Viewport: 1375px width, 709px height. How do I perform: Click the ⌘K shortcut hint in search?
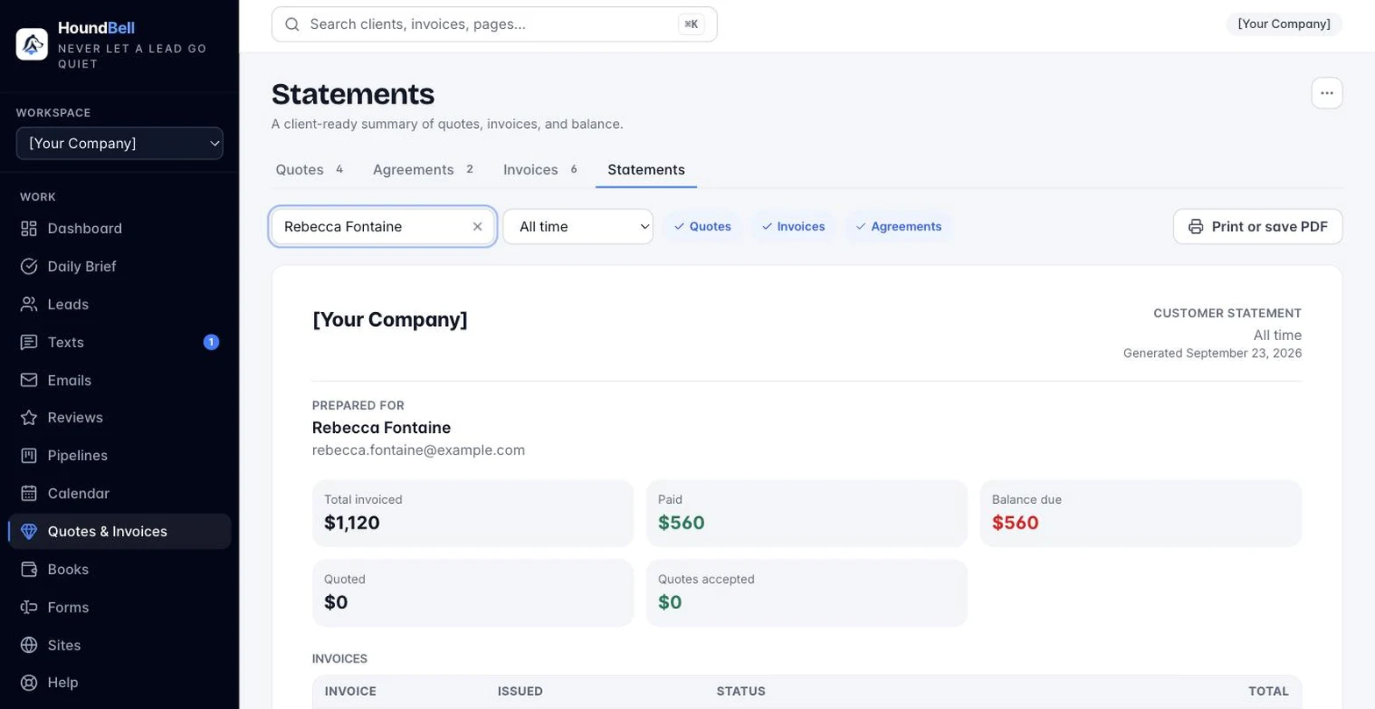pos(691,25)
